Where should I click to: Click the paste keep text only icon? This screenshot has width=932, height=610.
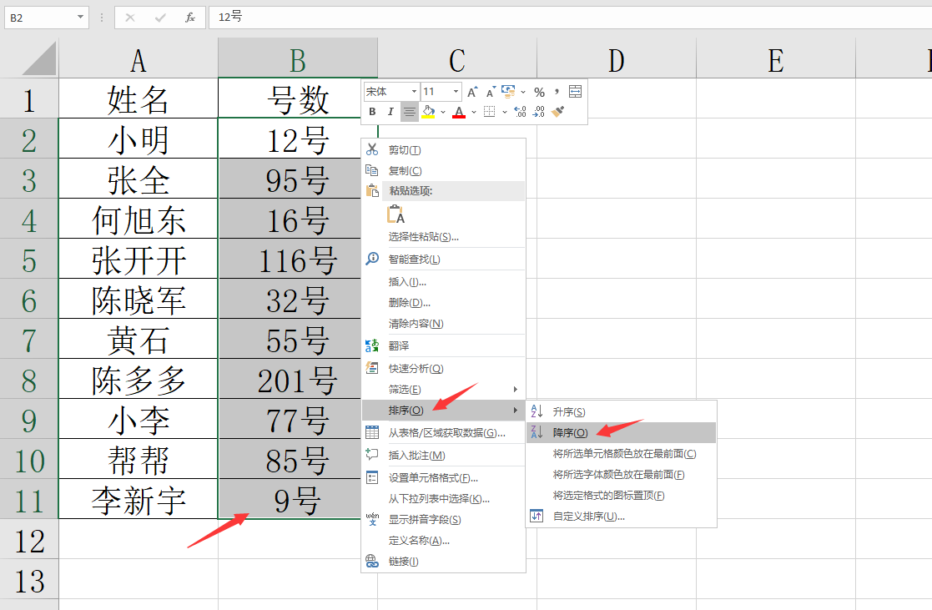point(395,214)
